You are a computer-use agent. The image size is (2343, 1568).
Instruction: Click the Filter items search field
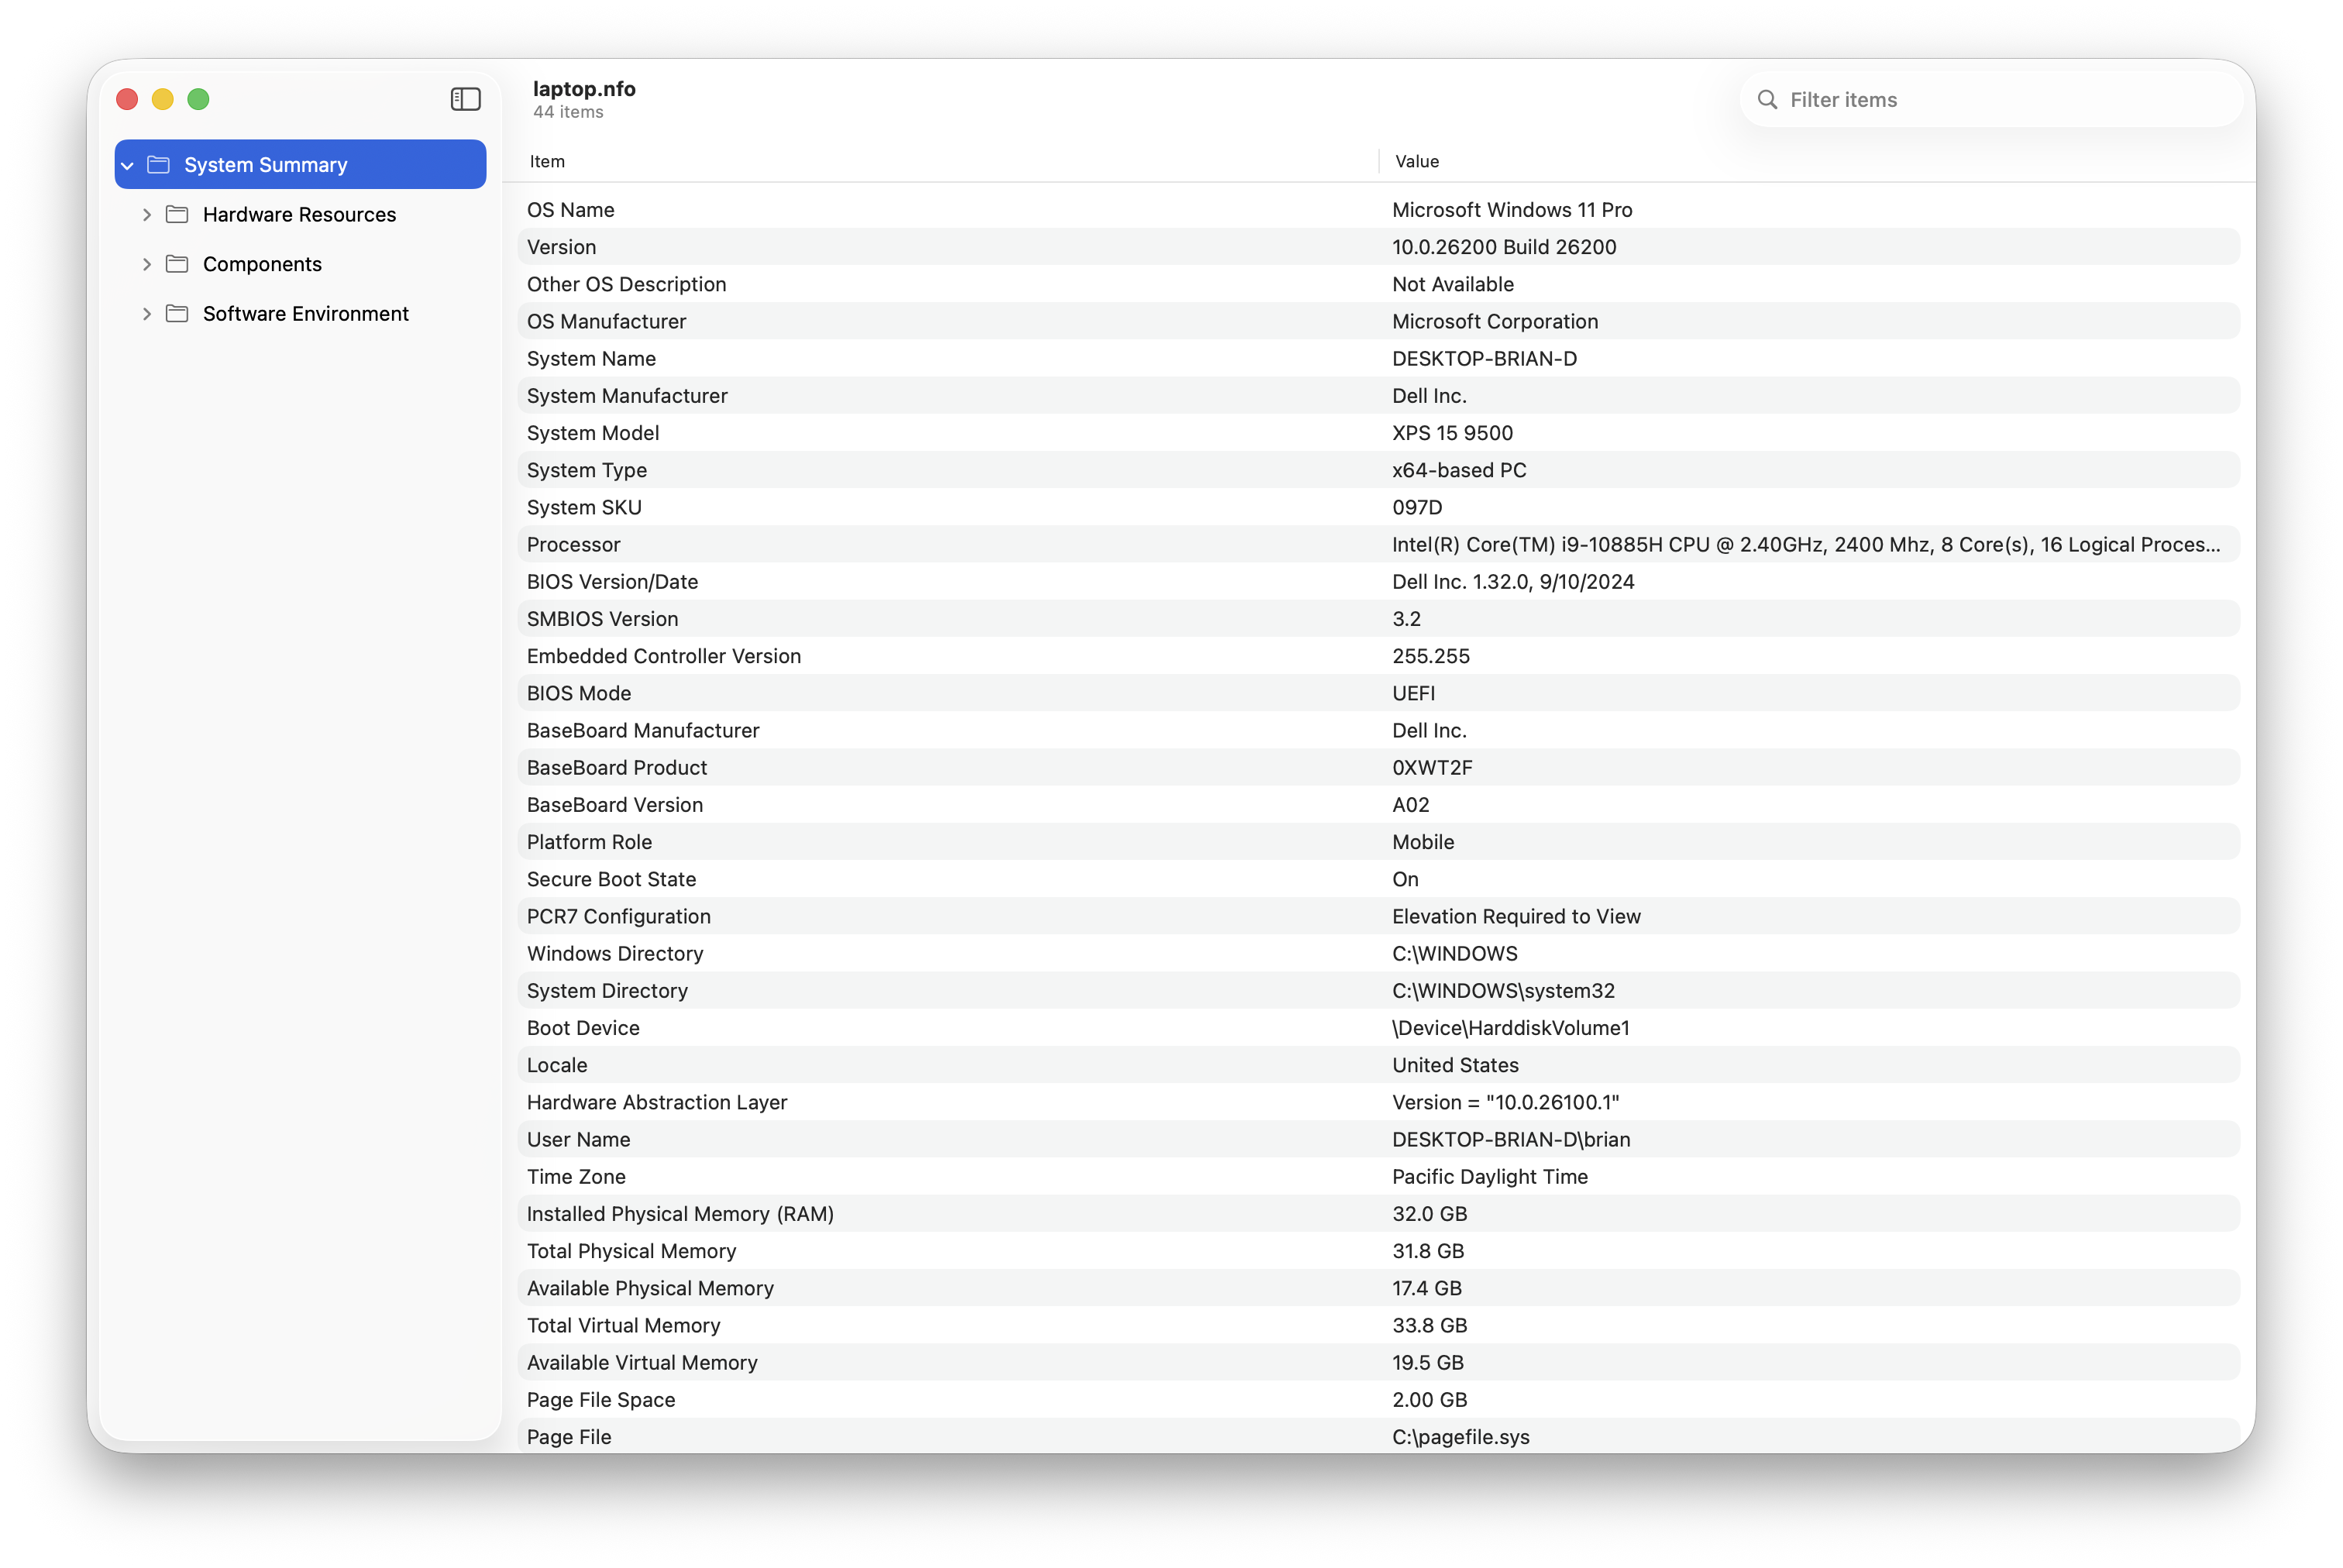pyautogui.click(x=2000, y=100)
